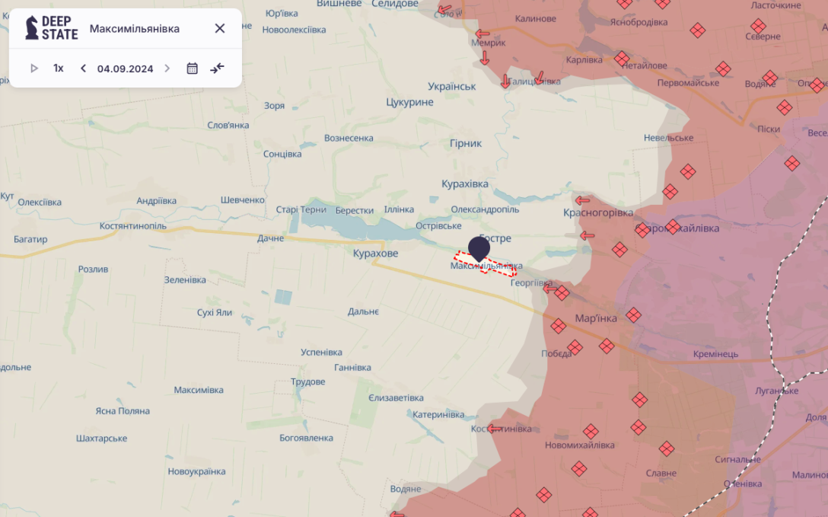This screenshot has width=828, height=517.
Task: Click the red dashed area at Максимільянівка
Action: click(x=485, y=264)
